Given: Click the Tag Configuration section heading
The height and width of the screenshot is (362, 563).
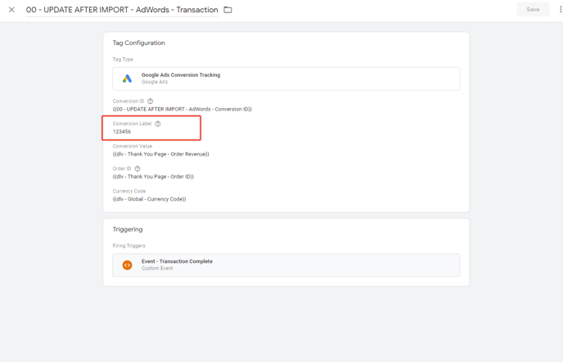Looking at the screenshot, I should (x=139, y=43).
